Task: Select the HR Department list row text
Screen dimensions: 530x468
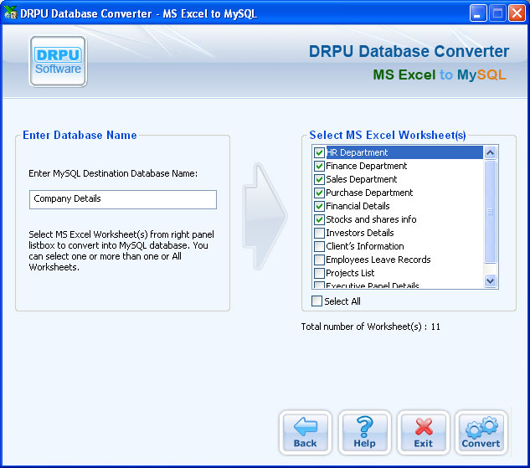Action: pyautogui.click(x=357, y=152)
